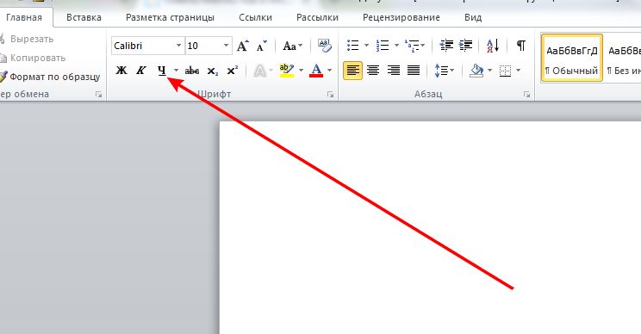
Task: Open highlight color dropdown arrow
Action: coord(301,71)
